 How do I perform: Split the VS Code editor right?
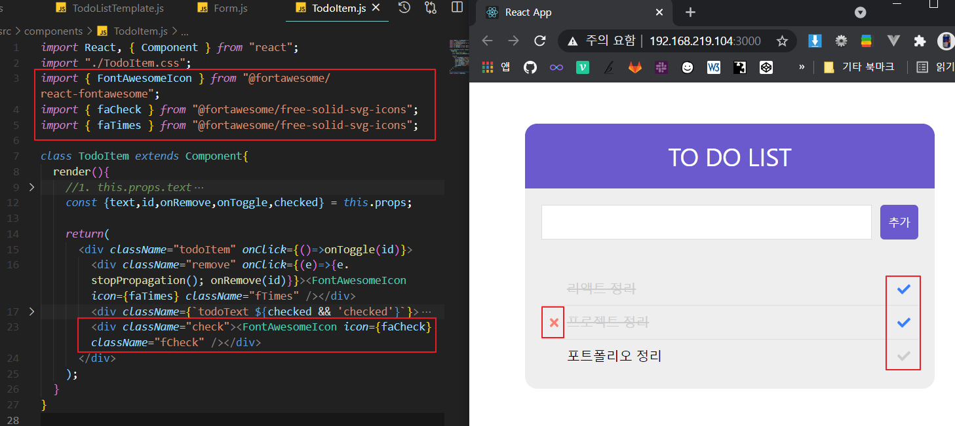(x=458, y=8)
